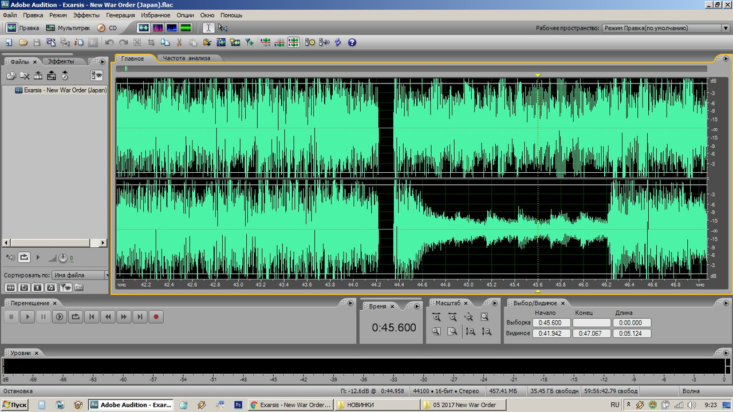The width and height of the screenshot is (733, 412).
Task: Click the Paste clipboard icon
Action: coord(193,42)
